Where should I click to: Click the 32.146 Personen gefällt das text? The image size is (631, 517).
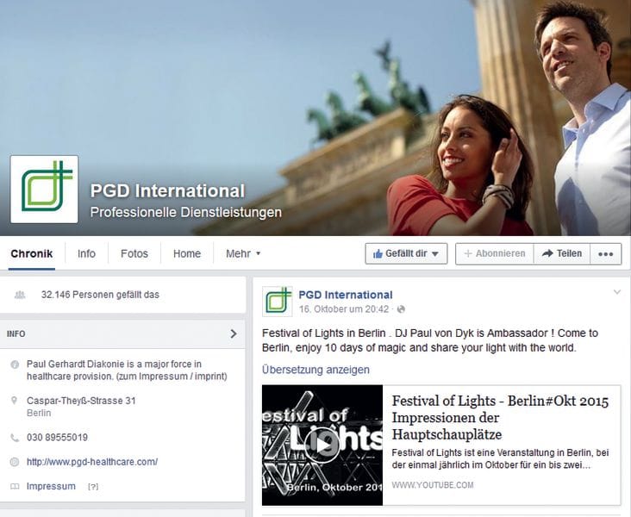click(100, 295)
